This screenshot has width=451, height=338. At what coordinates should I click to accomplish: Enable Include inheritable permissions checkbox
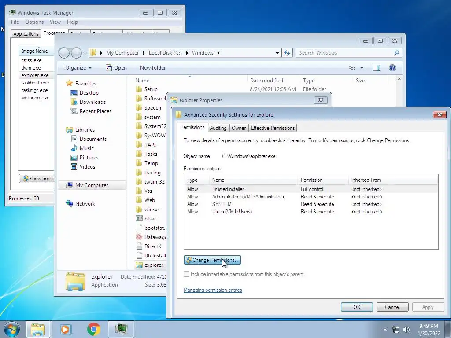click(186, 274)
